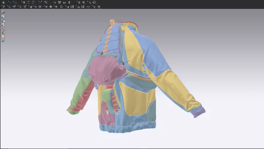
Task: Toggle the white shirt 3D garment display icon
Action: [x=3, y=16]
